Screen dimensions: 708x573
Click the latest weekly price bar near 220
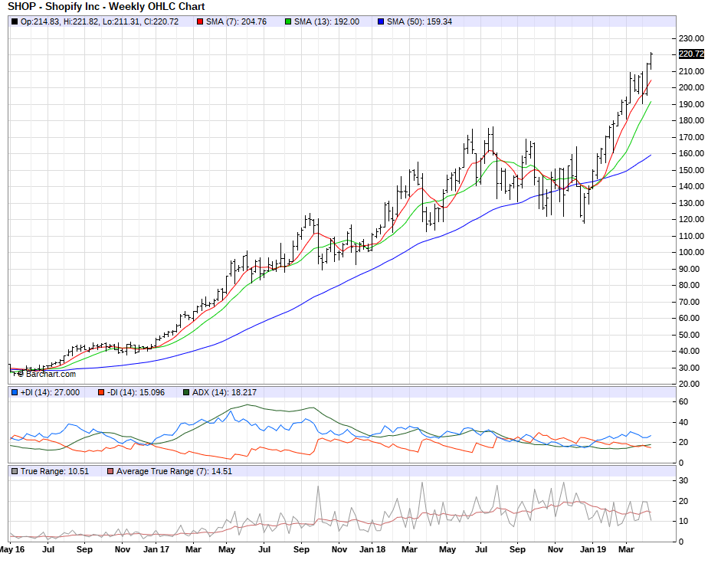click(651, 61)
